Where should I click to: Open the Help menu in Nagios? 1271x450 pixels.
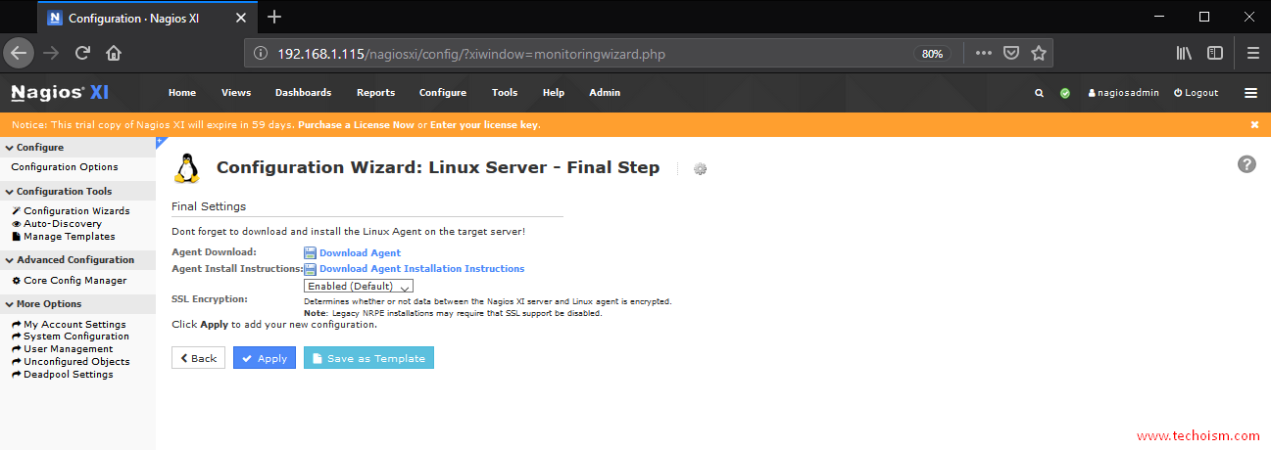point(554,93)
